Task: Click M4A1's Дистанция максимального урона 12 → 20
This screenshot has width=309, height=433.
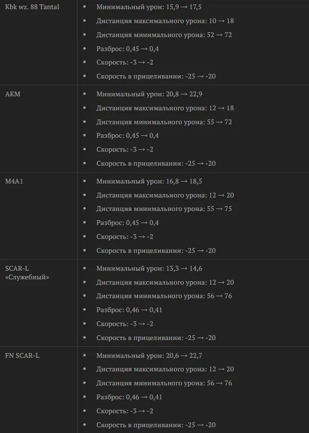Action: click(x=165, y=195)
